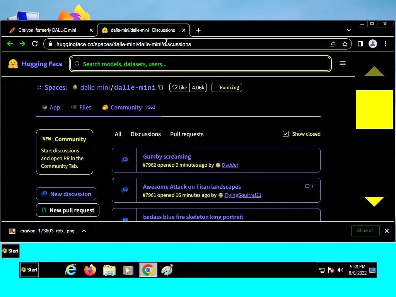Launch Internet Explorer from the taskbar
The image size is (396, 297).
pos(71,270)
